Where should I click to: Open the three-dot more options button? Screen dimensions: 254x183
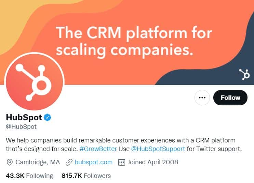202,97
